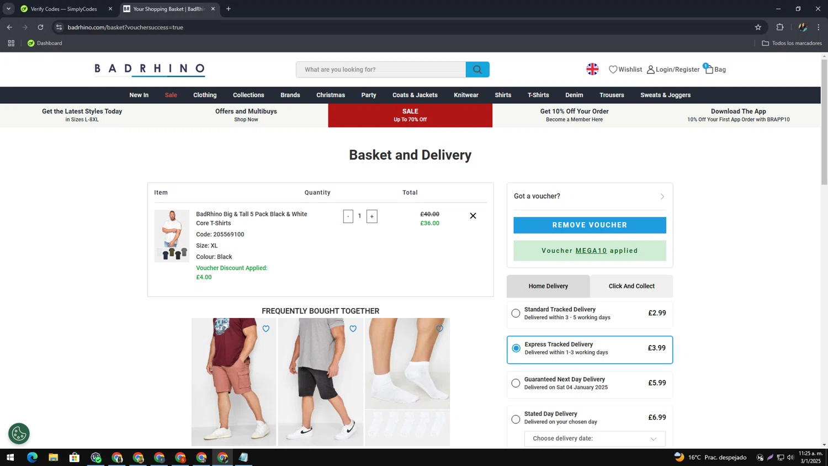The width and height of the screenshot is (828, 466).
Task: Open Get the Latest Styles Today promo
Action: [x=82, y=115]
